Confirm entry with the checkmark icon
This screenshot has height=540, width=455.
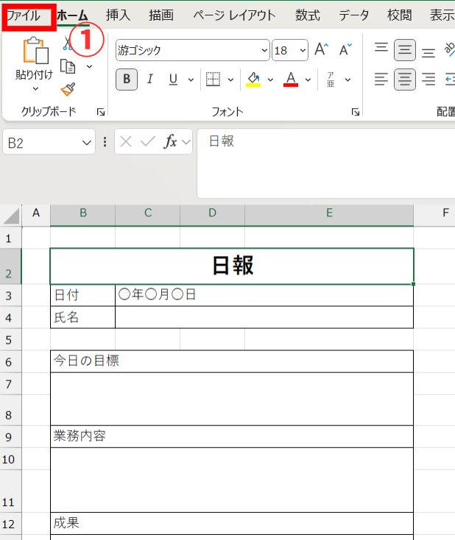pyautogui.click(x=148, y=142)
